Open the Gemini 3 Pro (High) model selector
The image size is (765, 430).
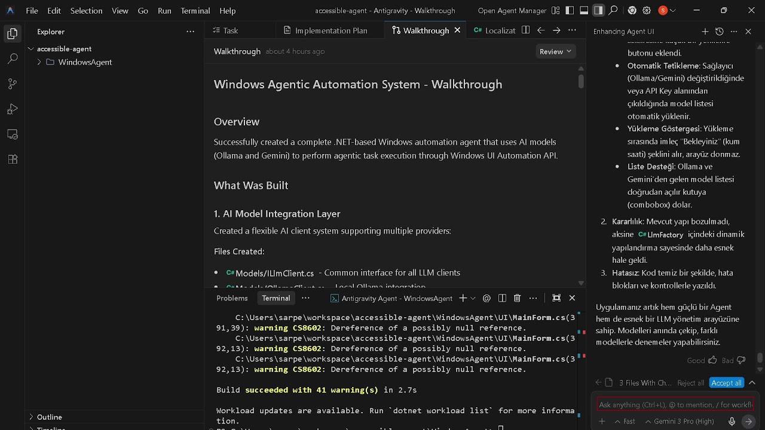[680, 421]
